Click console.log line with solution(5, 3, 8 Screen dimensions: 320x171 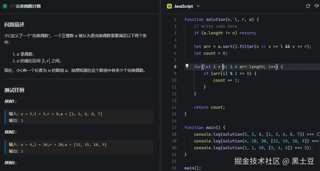click(x=257, y=134)
